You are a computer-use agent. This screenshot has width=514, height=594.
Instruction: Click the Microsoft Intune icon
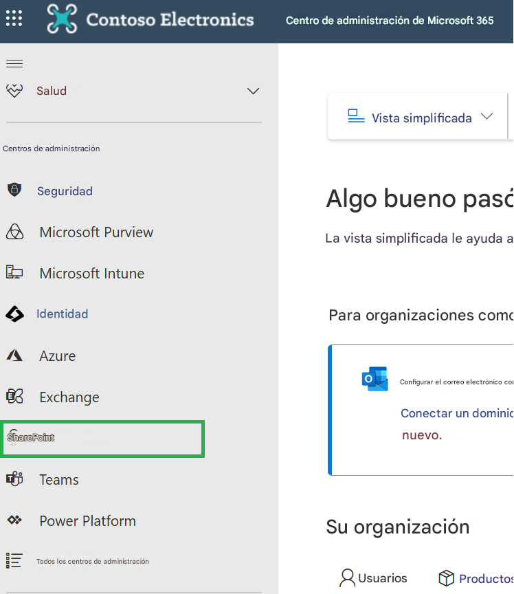coord(14,272)
